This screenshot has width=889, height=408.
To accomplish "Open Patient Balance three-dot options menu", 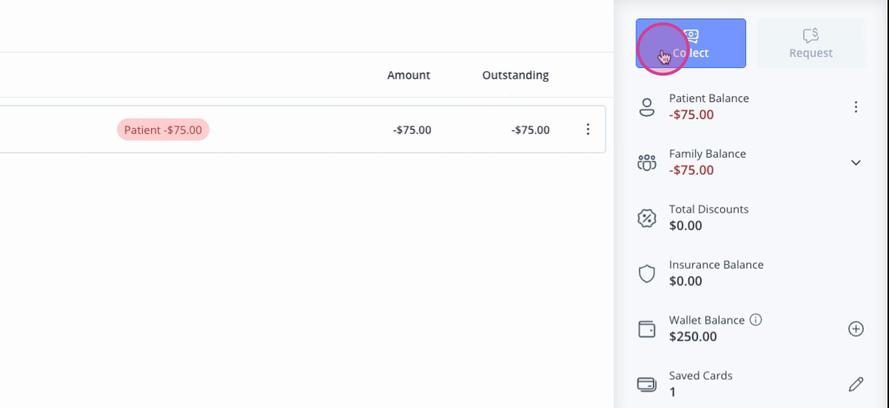I will point(856,107).
